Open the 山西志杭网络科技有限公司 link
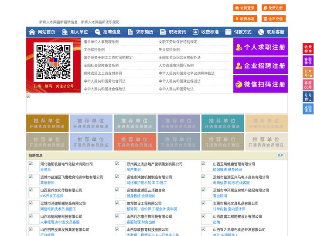The image size is (314, 236). (61, 216)
